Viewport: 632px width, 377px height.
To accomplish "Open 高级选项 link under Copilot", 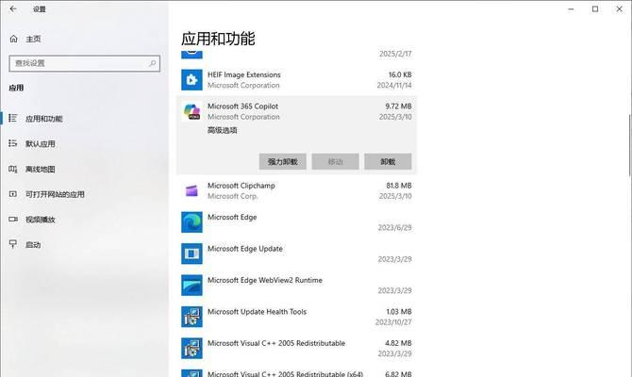I will 222,130.
